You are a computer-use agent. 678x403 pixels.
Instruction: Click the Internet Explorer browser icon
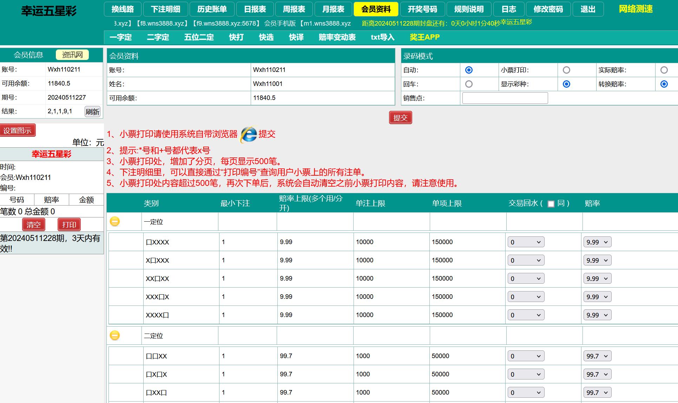tap(249, 134)
